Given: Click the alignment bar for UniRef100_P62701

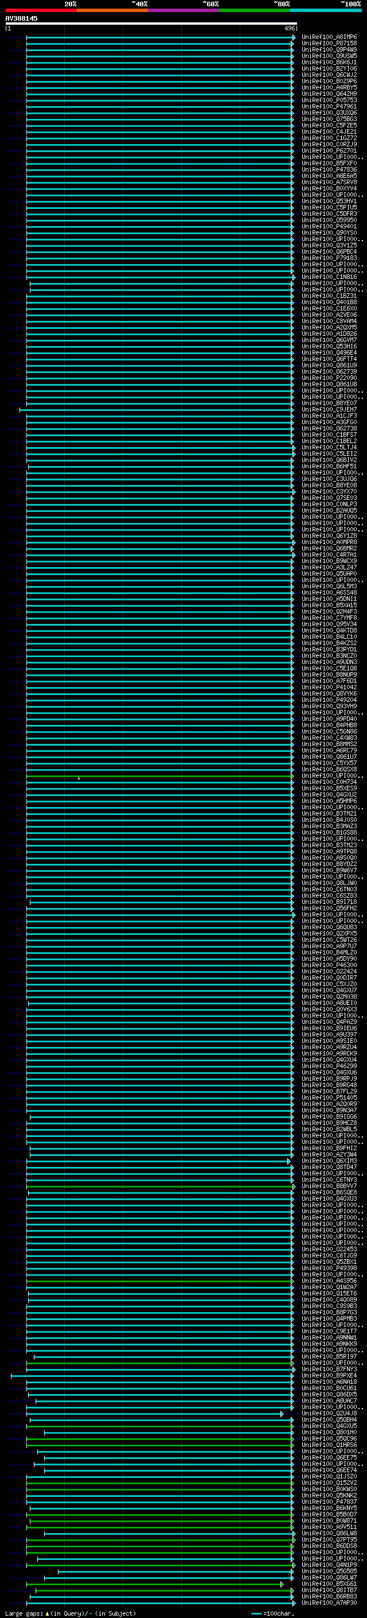Looking at the screenshot, I should 159,151.
